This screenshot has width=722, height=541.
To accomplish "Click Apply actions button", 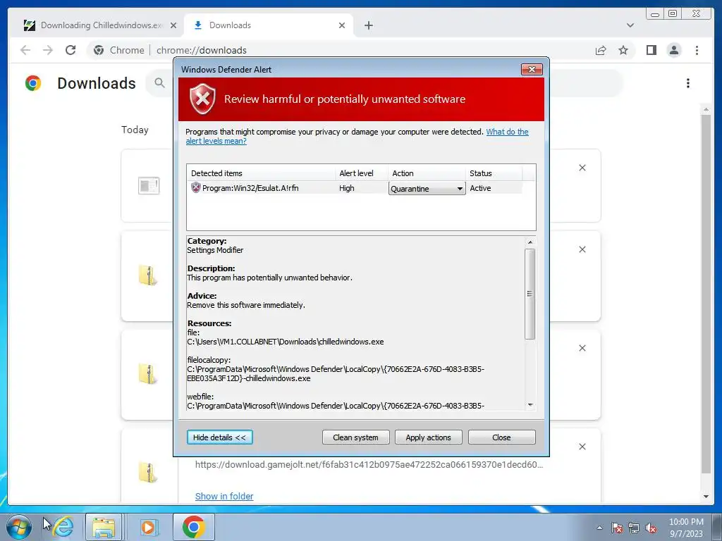I will pos(428,437).
